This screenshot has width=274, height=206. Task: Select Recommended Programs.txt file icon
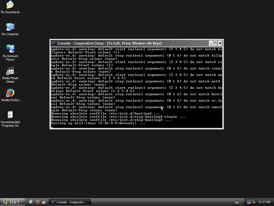click(x=10, y=119)
